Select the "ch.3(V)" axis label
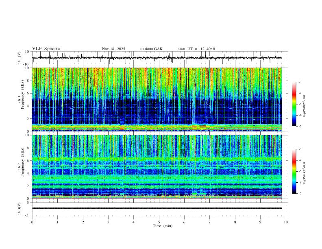 [x=20, y=209]
